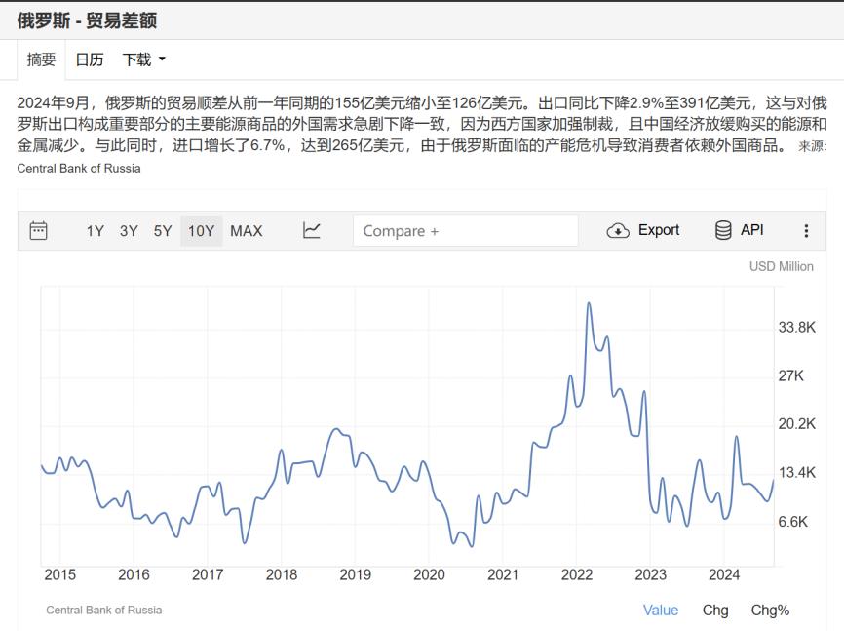Expand the 下载 dropdown menu

click(x=144, y=59)
